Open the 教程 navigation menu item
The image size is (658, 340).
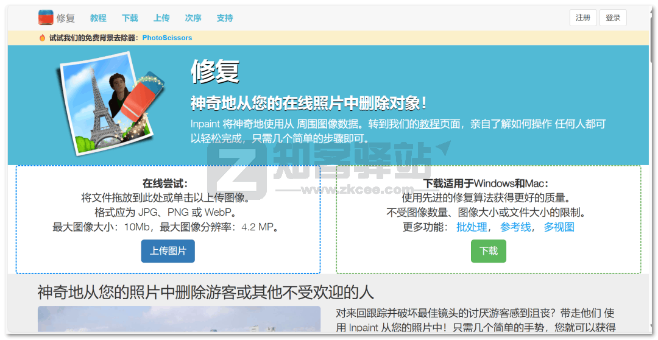[x=98, y=18]
